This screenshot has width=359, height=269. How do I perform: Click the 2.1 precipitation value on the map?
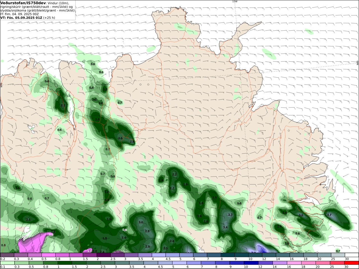28,220
